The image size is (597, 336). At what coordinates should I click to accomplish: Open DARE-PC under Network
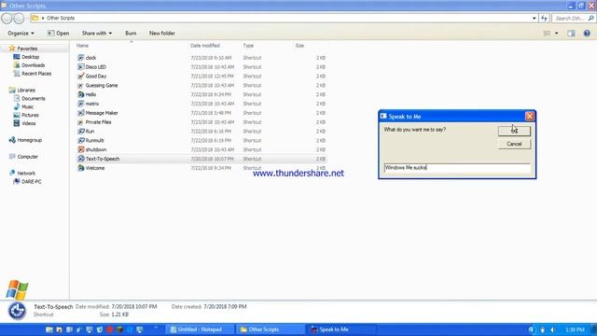click(32, 182)
